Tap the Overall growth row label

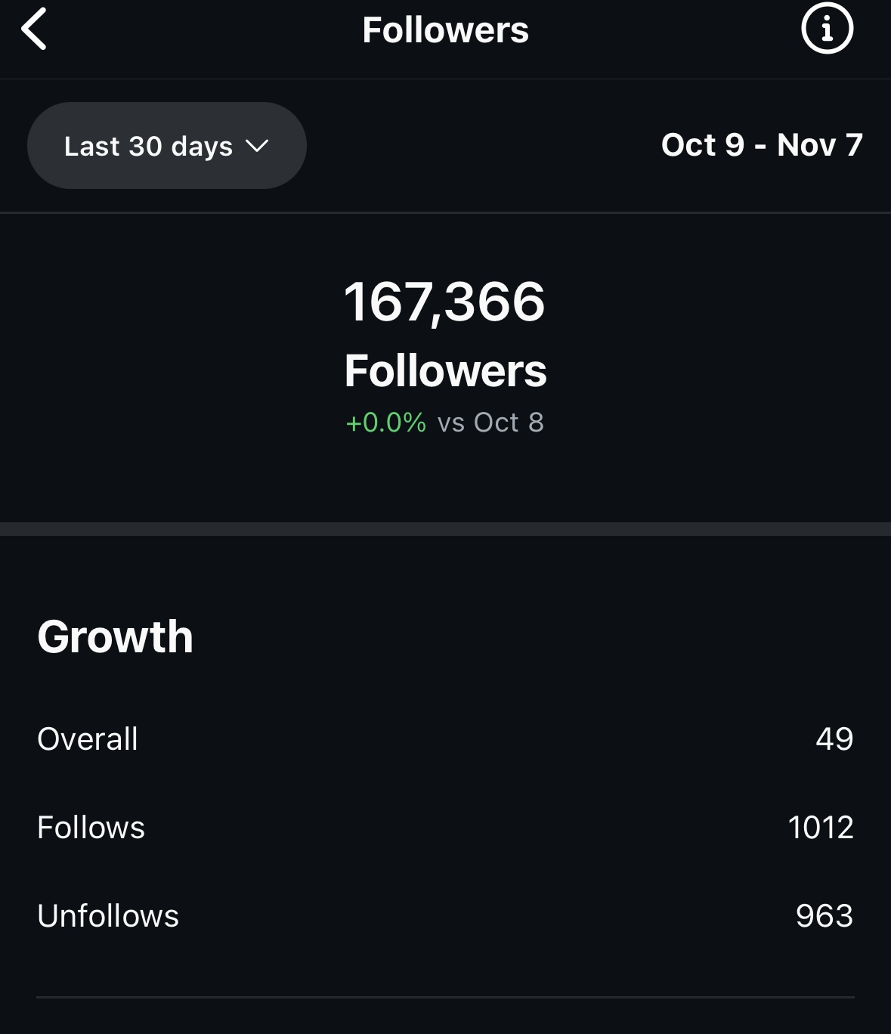[88, 739]
